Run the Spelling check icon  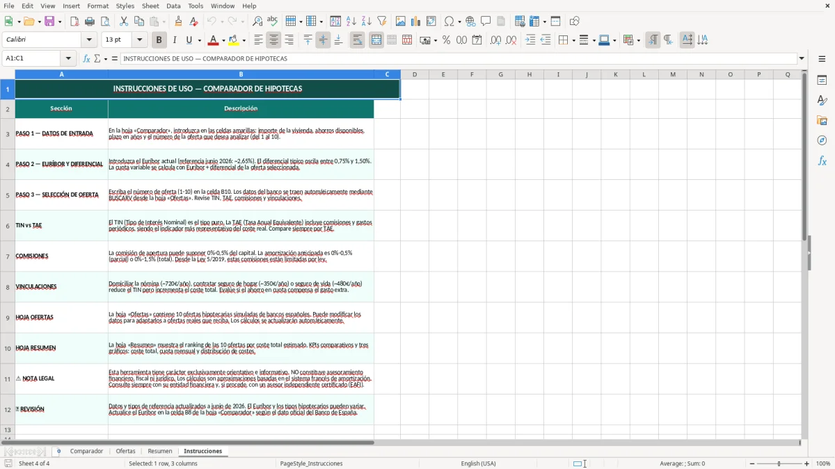pyautogui.click(x=272, y=22)
